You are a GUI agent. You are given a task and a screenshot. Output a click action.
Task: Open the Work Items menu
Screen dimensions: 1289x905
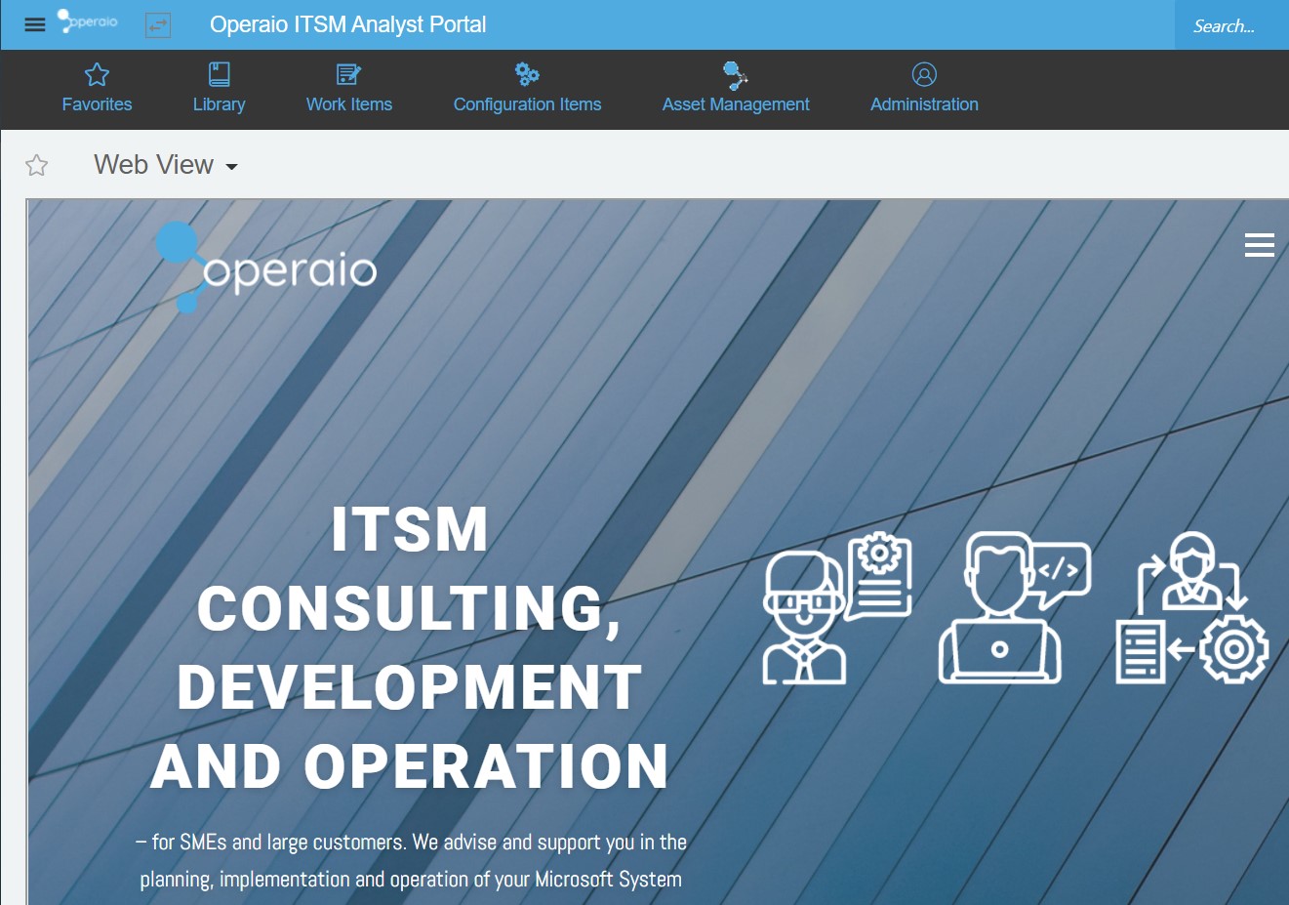pos(348,88)
